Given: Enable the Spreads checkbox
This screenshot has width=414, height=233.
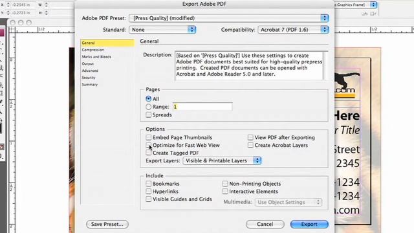Looking at the screenshot, I should click(x=148, y=115).
